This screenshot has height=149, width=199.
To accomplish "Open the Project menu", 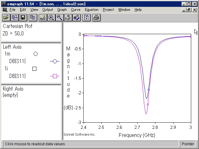I will click(x=109, y=10).
